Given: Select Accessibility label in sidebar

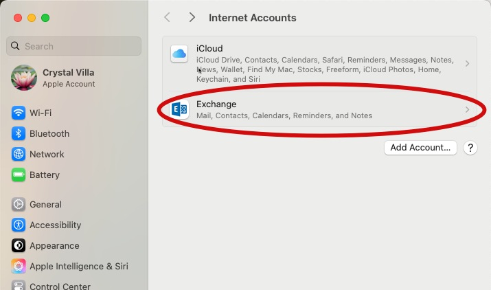Looking at the screenshot, I should 55,225.
